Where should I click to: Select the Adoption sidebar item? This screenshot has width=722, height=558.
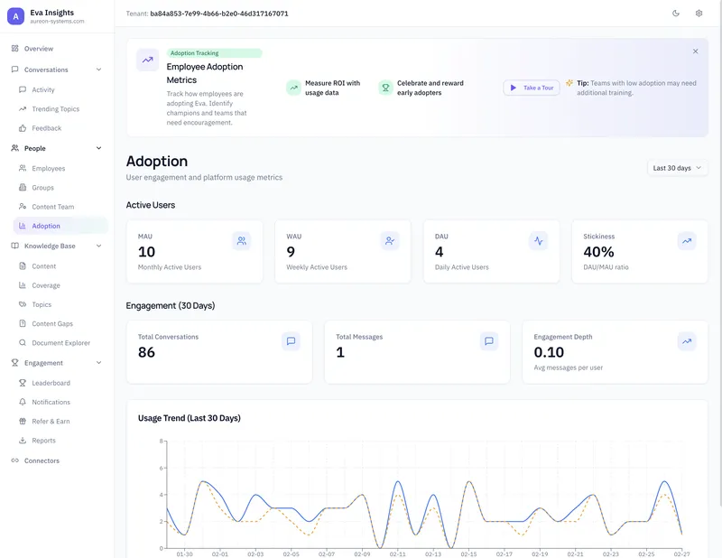(60, 226)
